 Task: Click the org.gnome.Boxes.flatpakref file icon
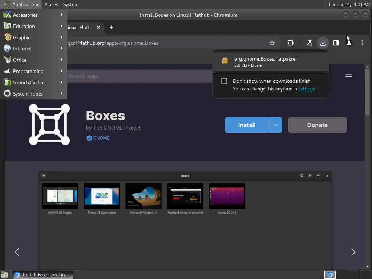point(225,60)
